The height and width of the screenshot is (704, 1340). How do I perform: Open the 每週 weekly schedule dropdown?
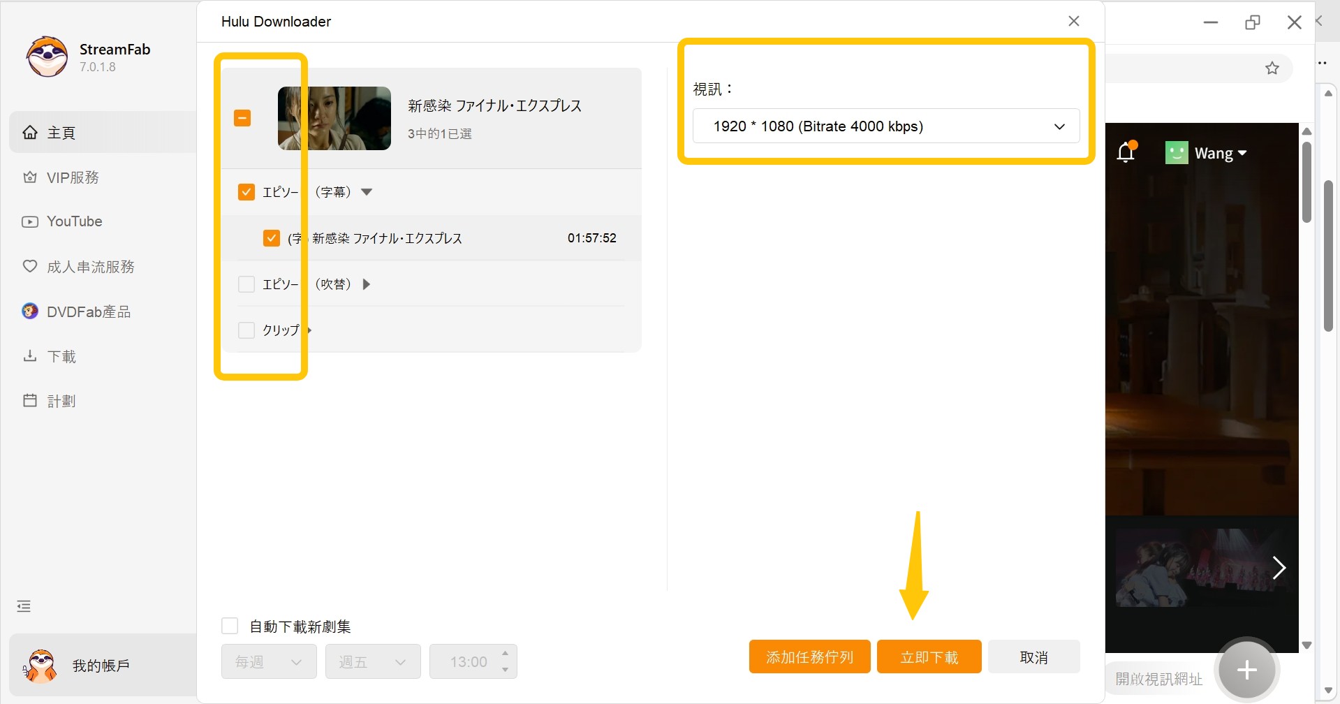pyautogui.click(x=268, y=661)
